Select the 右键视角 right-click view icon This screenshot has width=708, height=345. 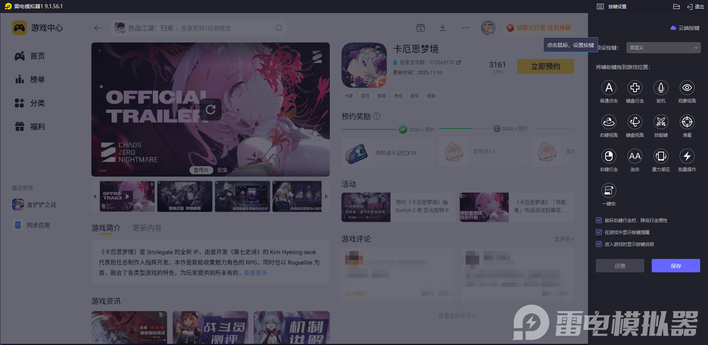point(609,122)
